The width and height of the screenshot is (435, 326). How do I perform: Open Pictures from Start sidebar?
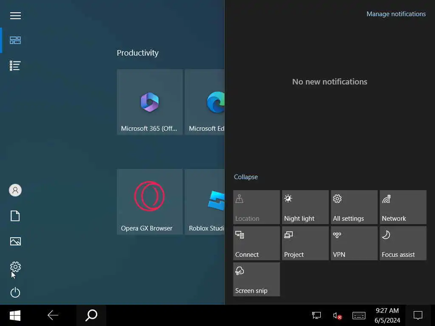pos(15,242)
